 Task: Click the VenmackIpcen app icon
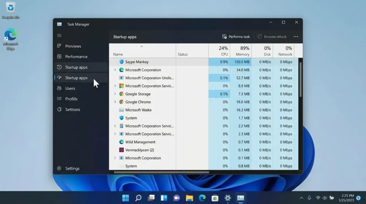(122, 150)
